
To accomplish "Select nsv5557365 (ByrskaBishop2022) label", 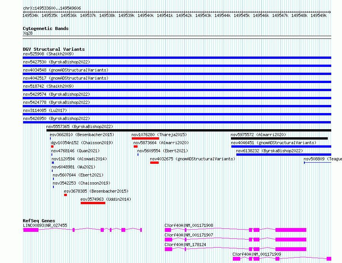I will (x=80, y=127).
